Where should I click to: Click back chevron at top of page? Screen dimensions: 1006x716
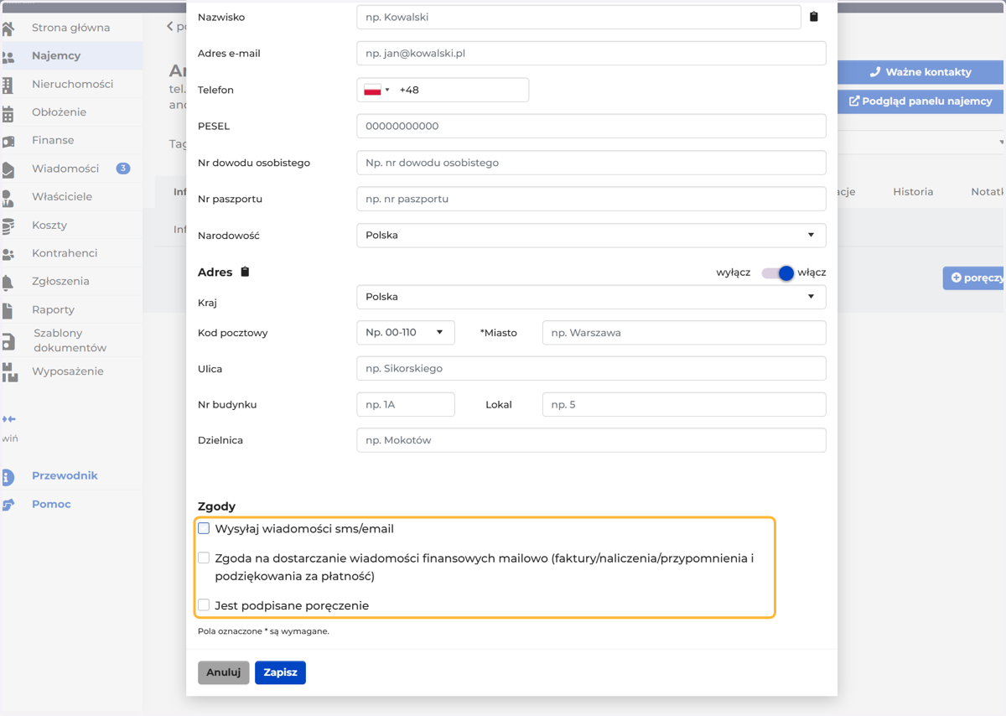(x=169, y=27)
